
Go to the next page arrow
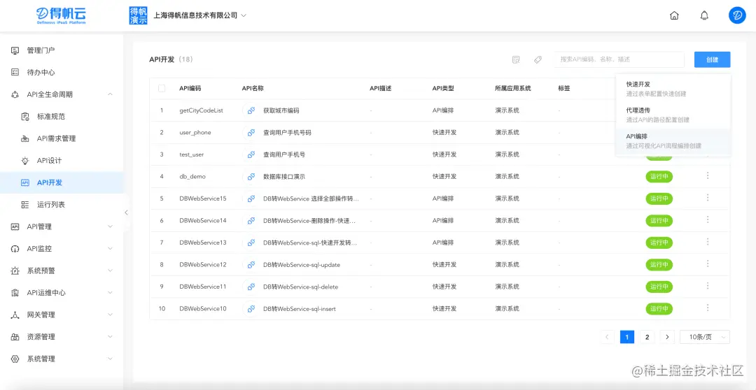tap(667, 337)
